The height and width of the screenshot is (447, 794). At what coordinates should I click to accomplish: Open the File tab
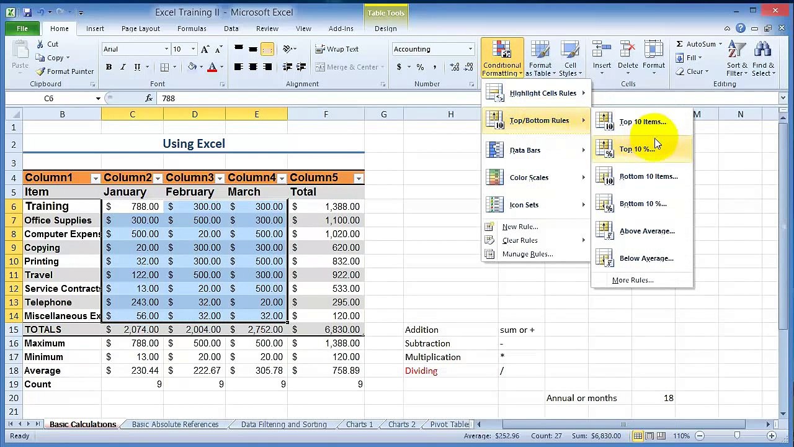coord(22,29)
